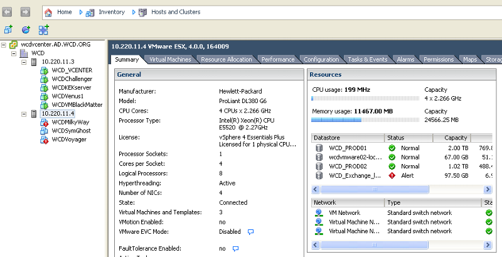502x257 pixels.
Task: Select the WCDVMBlackMatter VM icon
Action: 44,105
